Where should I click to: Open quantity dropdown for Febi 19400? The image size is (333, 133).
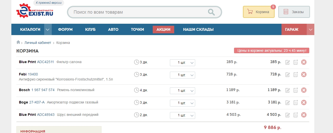click(x=183, y=75)
